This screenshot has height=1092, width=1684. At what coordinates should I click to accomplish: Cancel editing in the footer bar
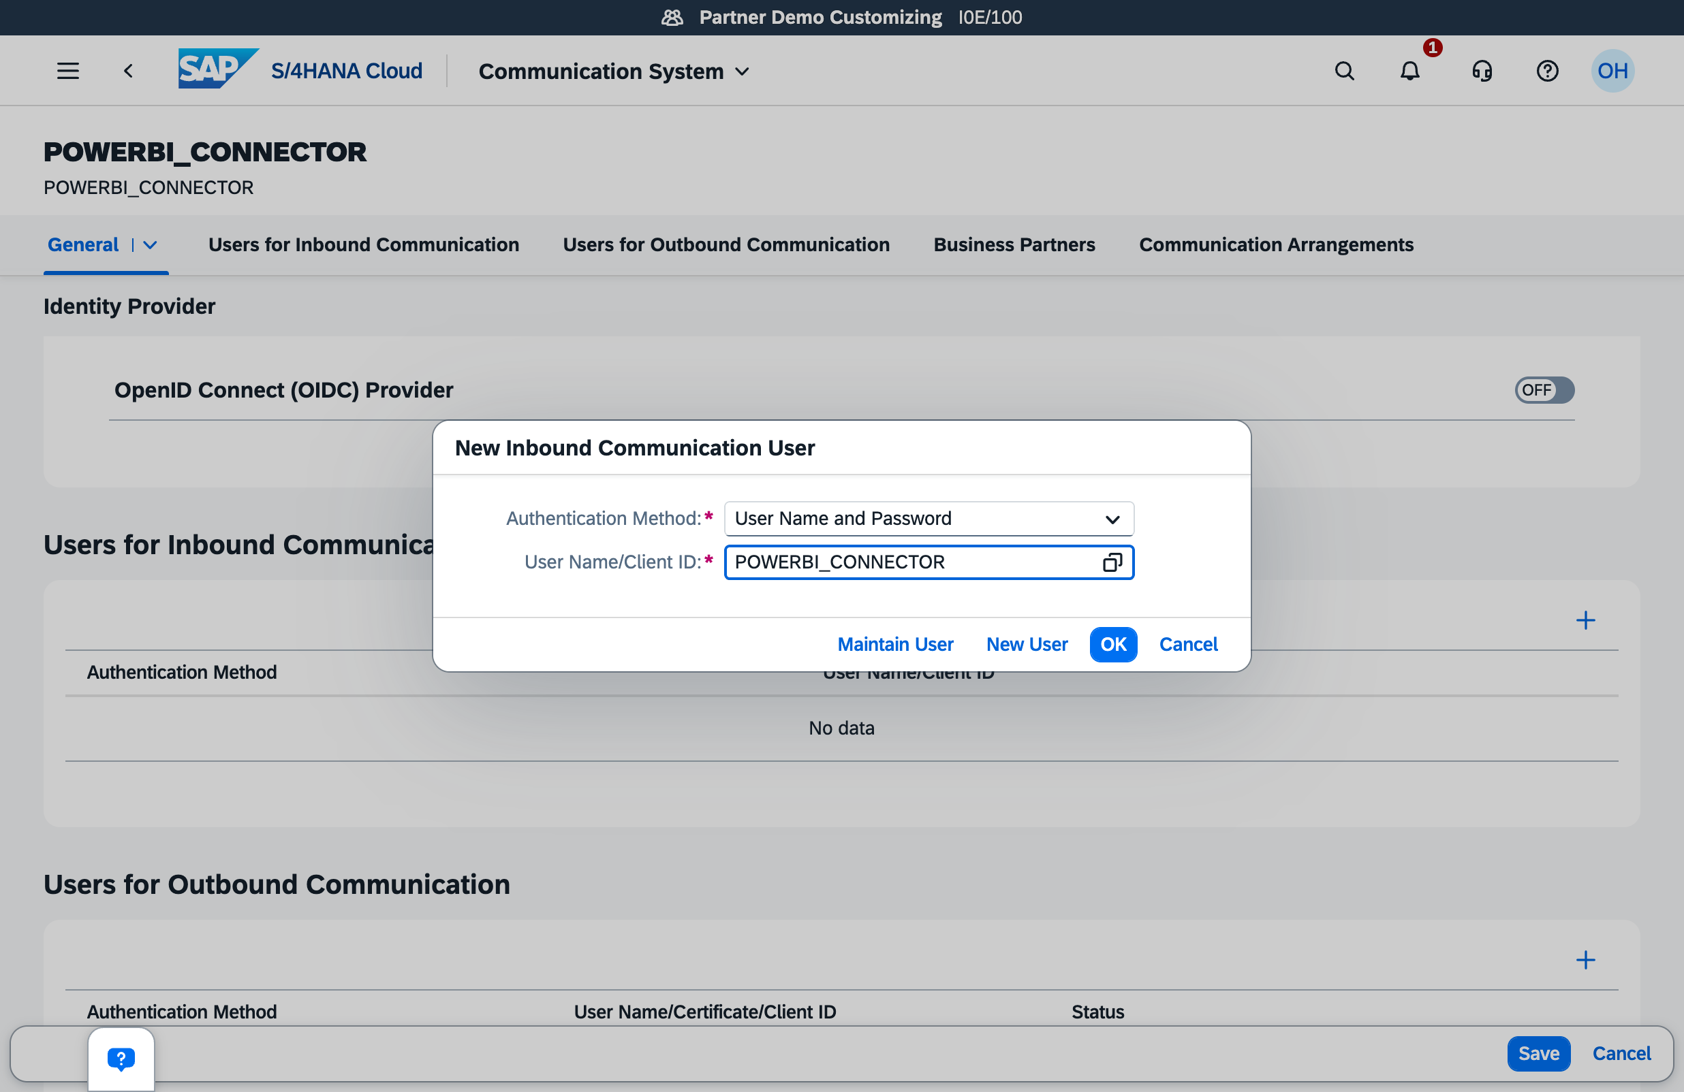(1621, 1054)
